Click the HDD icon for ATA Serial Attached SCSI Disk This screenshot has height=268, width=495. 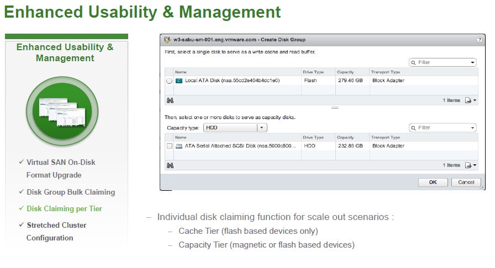click(x=179, y=146)
